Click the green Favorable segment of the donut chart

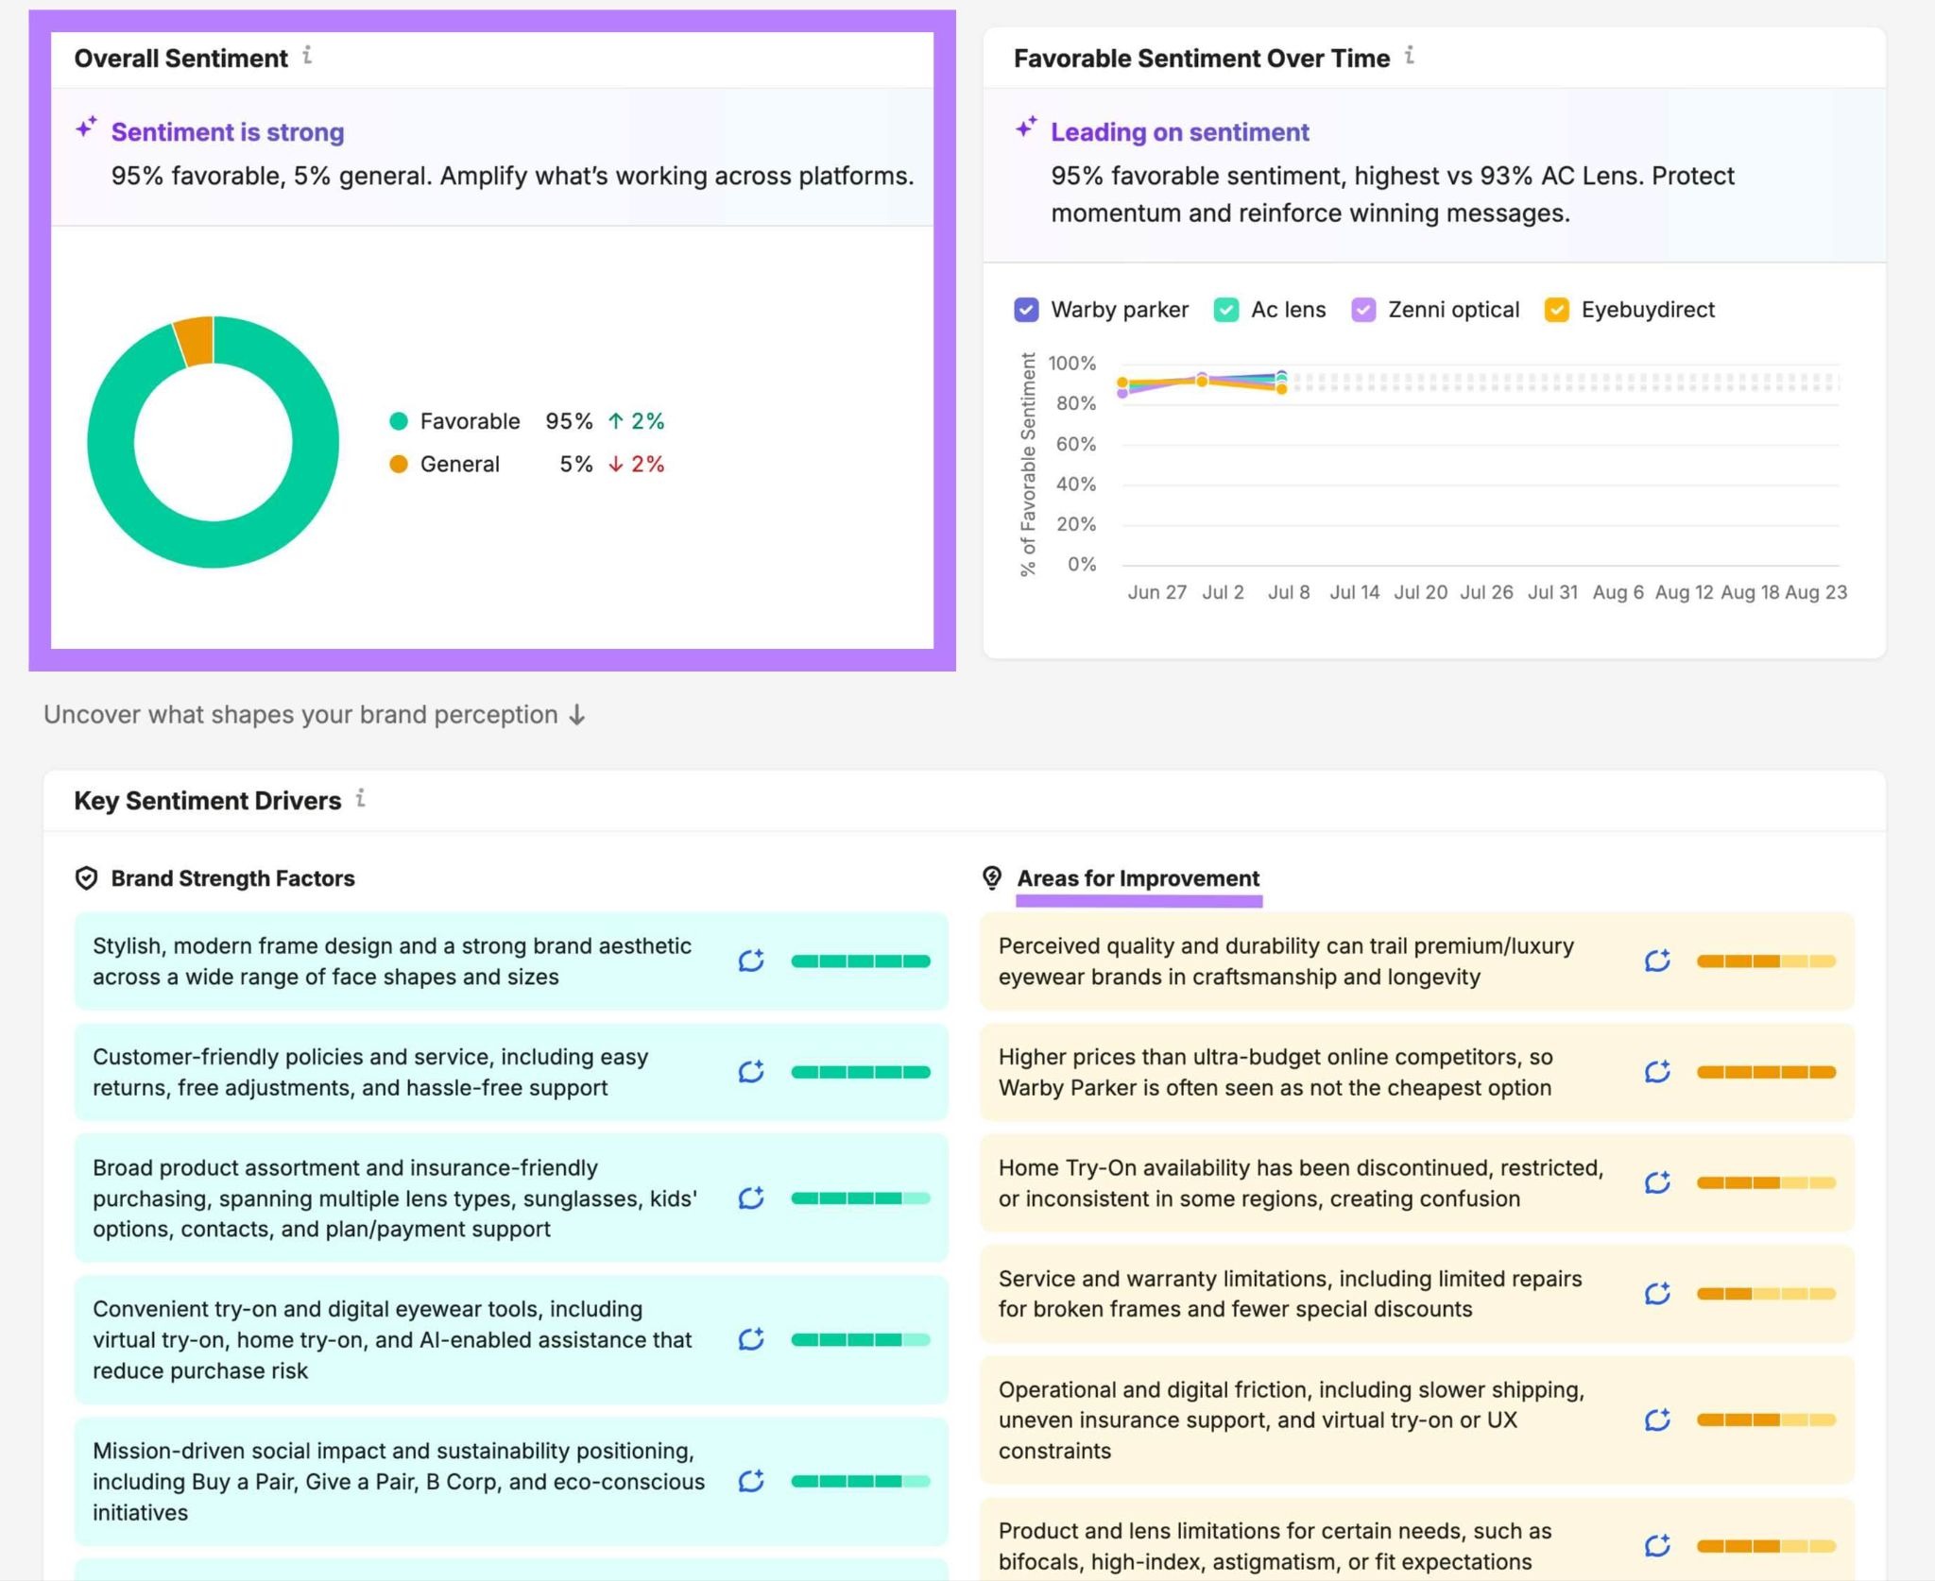(214, 544)
